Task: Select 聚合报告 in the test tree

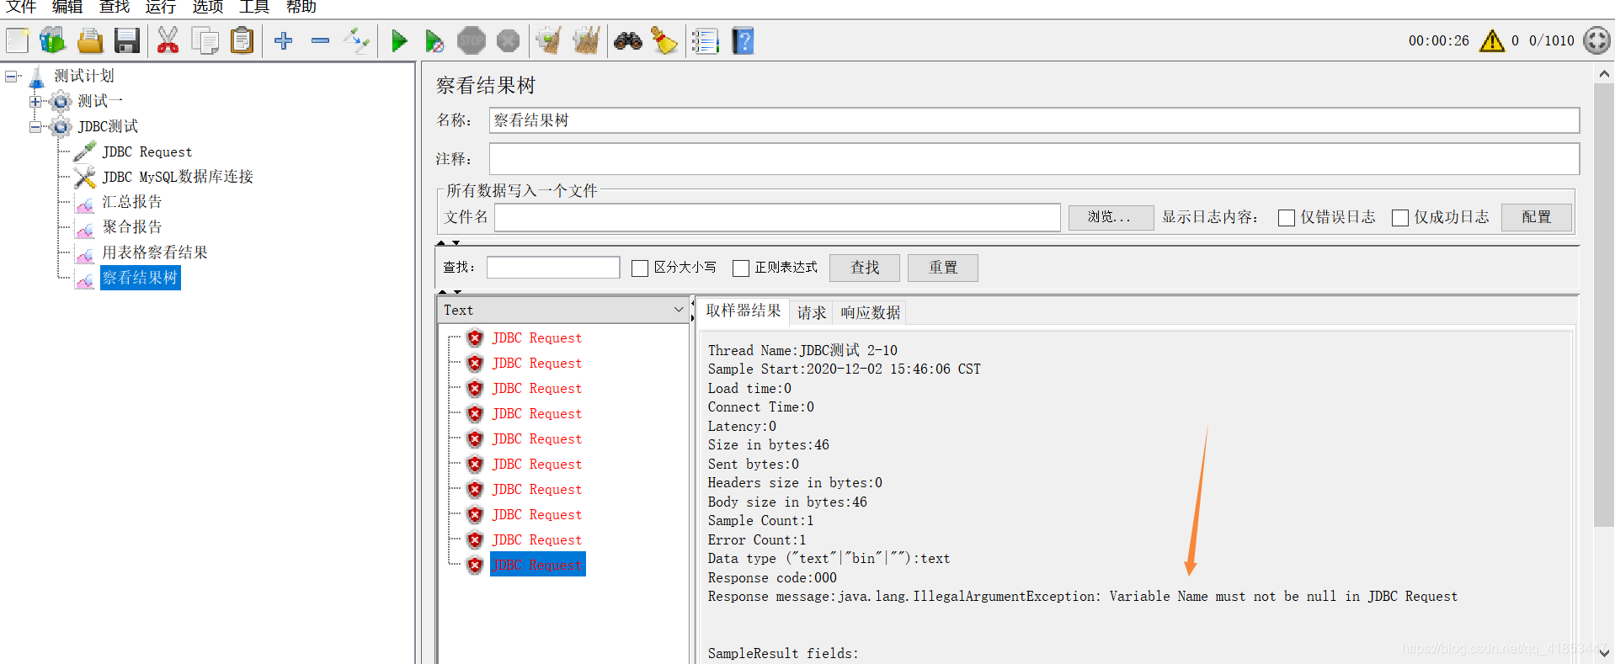Action: tap(132, 227)
